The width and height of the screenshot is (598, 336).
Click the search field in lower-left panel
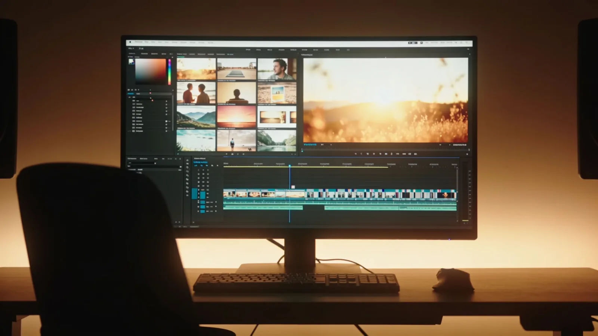coord(142,163)
